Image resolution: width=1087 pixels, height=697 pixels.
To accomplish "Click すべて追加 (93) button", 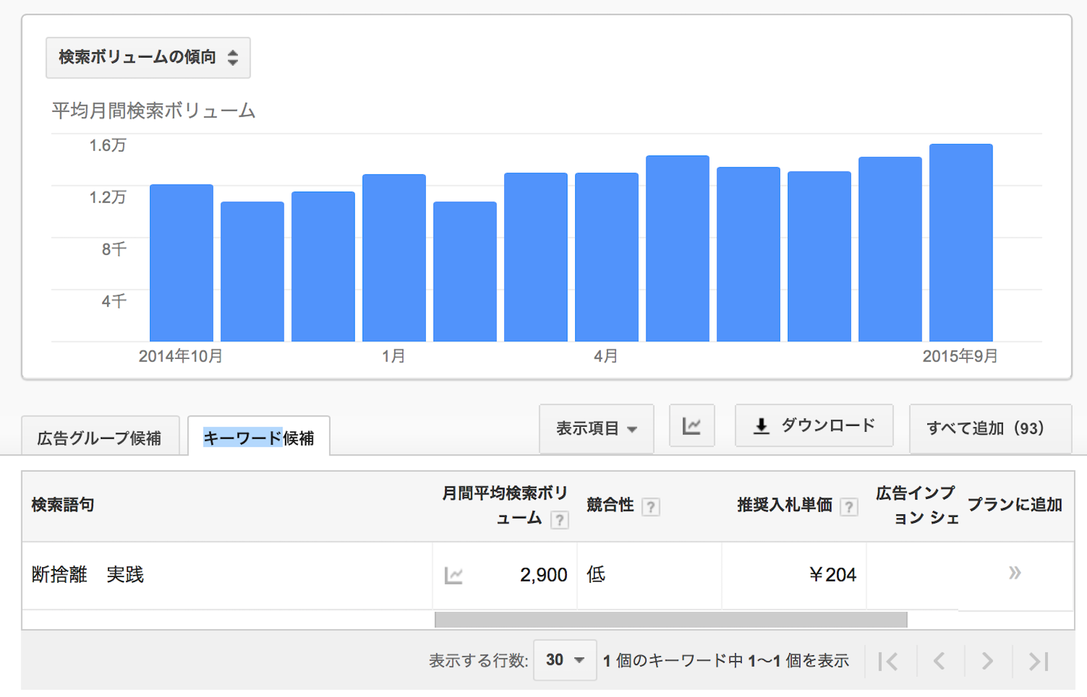I will [x=990, y=429].
